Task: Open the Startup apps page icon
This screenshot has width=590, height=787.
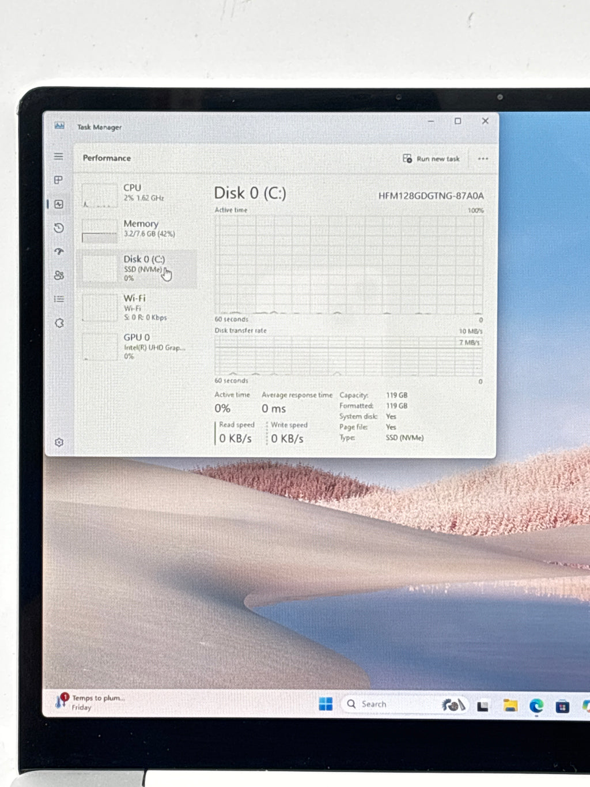Action: point(59,251)
